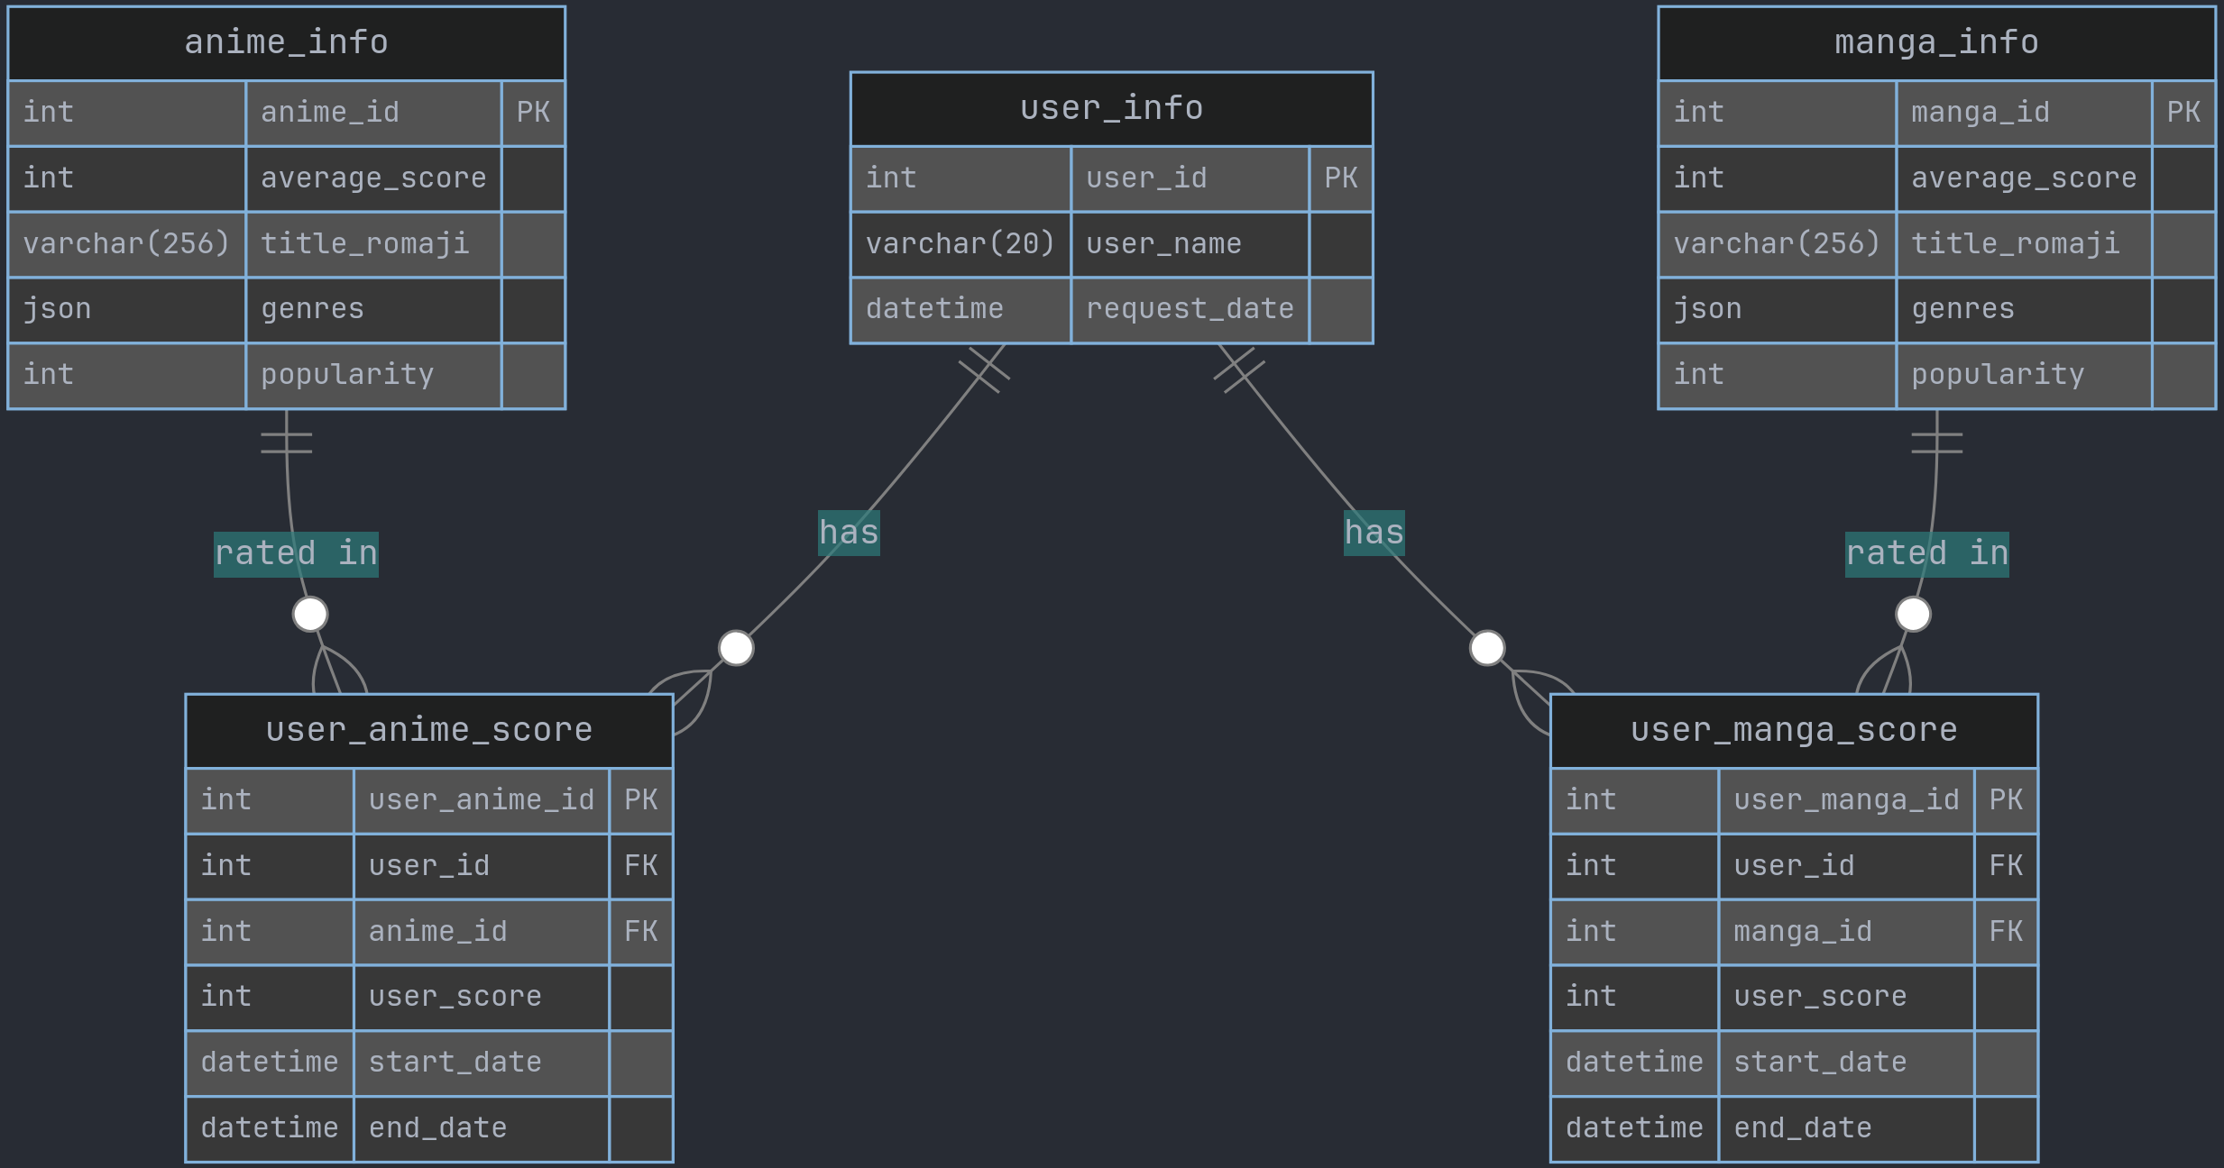Click the right 'has' relationship label
This screenshot has width=2224, height=1168.
coord(1374,533)
